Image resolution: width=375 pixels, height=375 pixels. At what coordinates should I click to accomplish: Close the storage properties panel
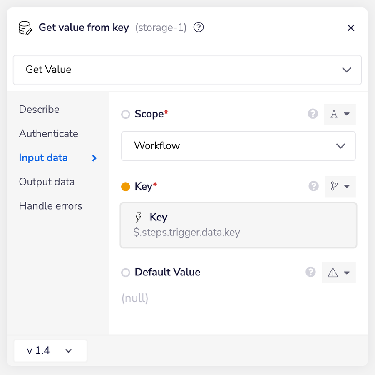pyautogui.click(x=351, y=28)
